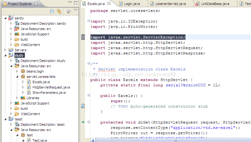Click serialVersionUID in the code
251x142 pixels.
click(185, 85)
